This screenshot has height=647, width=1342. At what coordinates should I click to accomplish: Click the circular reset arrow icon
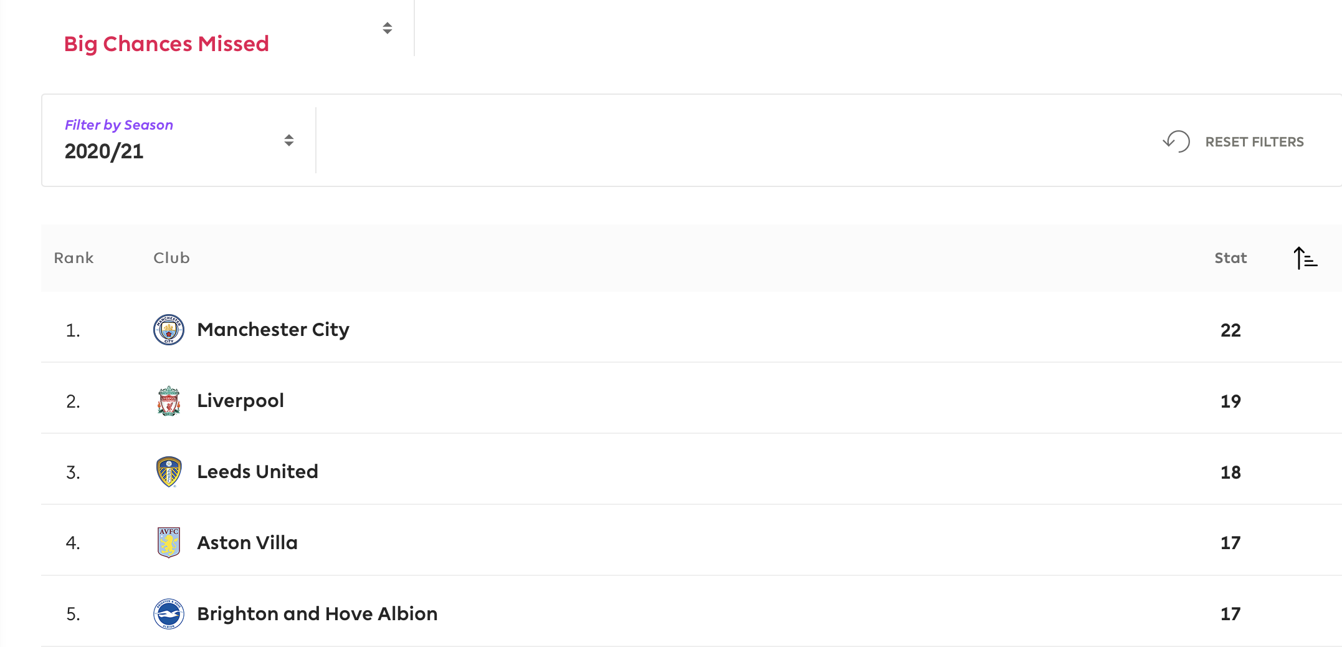tap(1176, 141)
